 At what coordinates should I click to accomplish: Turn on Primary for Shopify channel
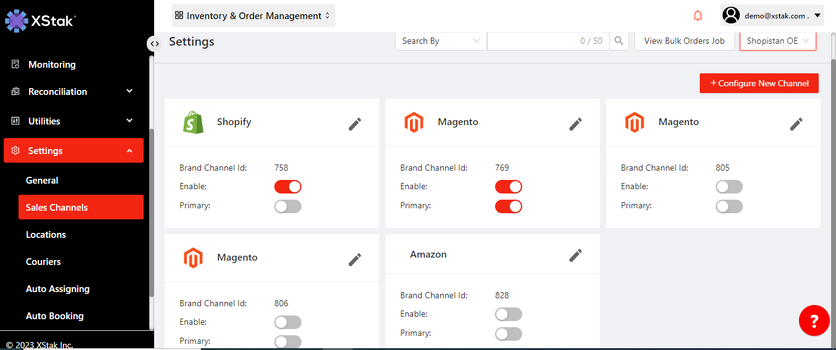(x=288, y=206)
